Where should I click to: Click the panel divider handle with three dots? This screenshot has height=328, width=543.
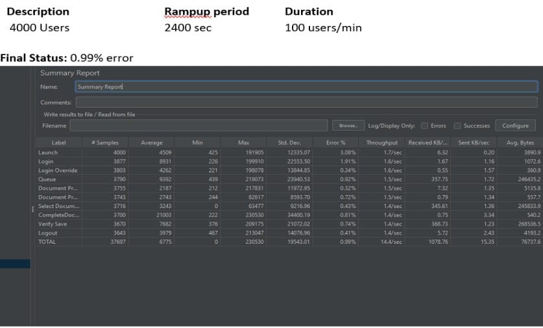point(32,209)
